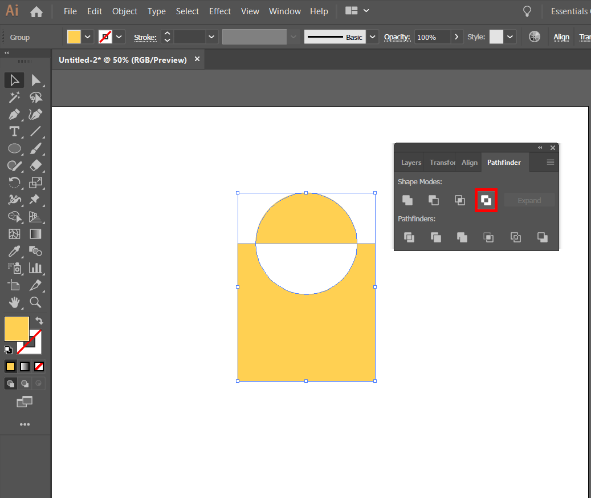Image resolution: width=591 pixels, height=498 pixels.
Task: Select the Hand tool
Action: (x=14, y=302)
